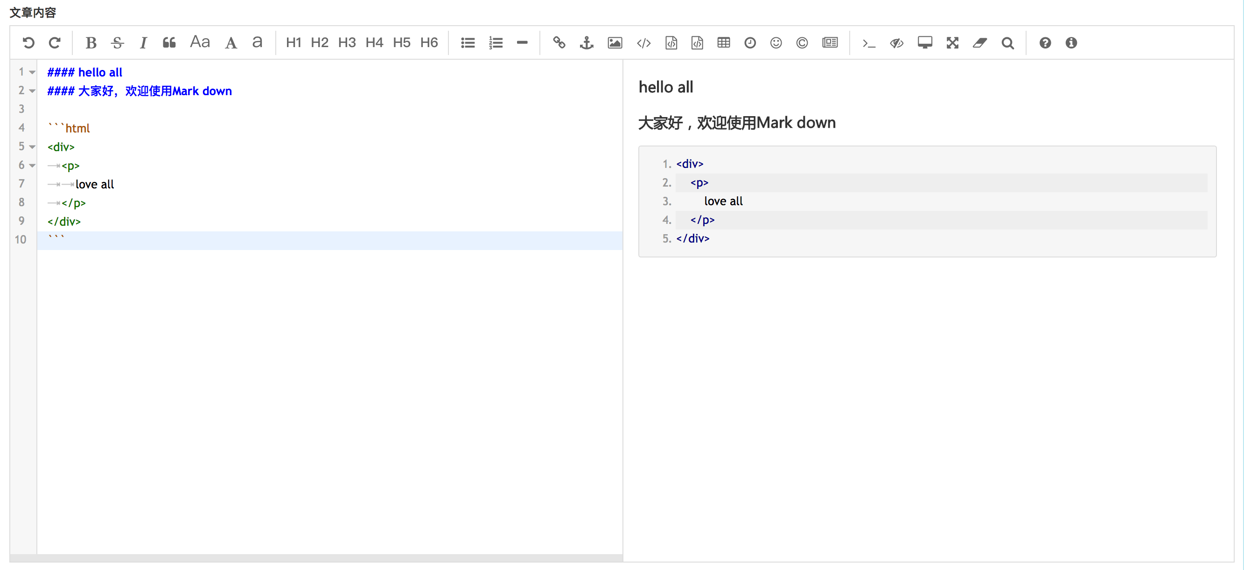Click 'love all' in the preview code block
This screenshot has width=1244, height=570.
click(x=723, y=201)
